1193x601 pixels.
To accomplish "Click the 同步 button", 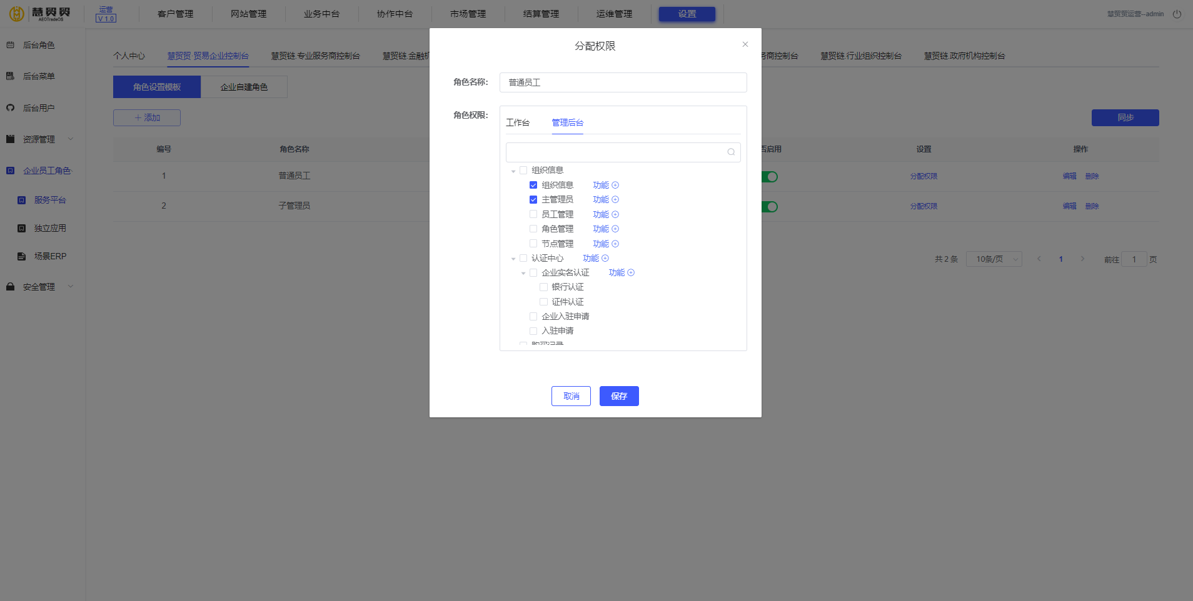I will 1125,117.
